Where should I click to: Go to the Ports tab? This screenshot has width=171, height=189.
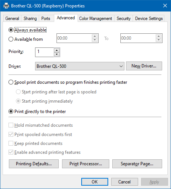(46, 19)
